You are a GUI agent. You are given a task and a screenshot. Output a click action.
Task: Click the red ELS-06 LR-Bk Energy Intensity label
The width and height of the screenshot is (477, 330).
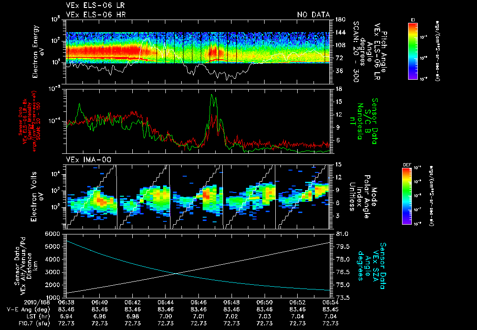[29, 121]
